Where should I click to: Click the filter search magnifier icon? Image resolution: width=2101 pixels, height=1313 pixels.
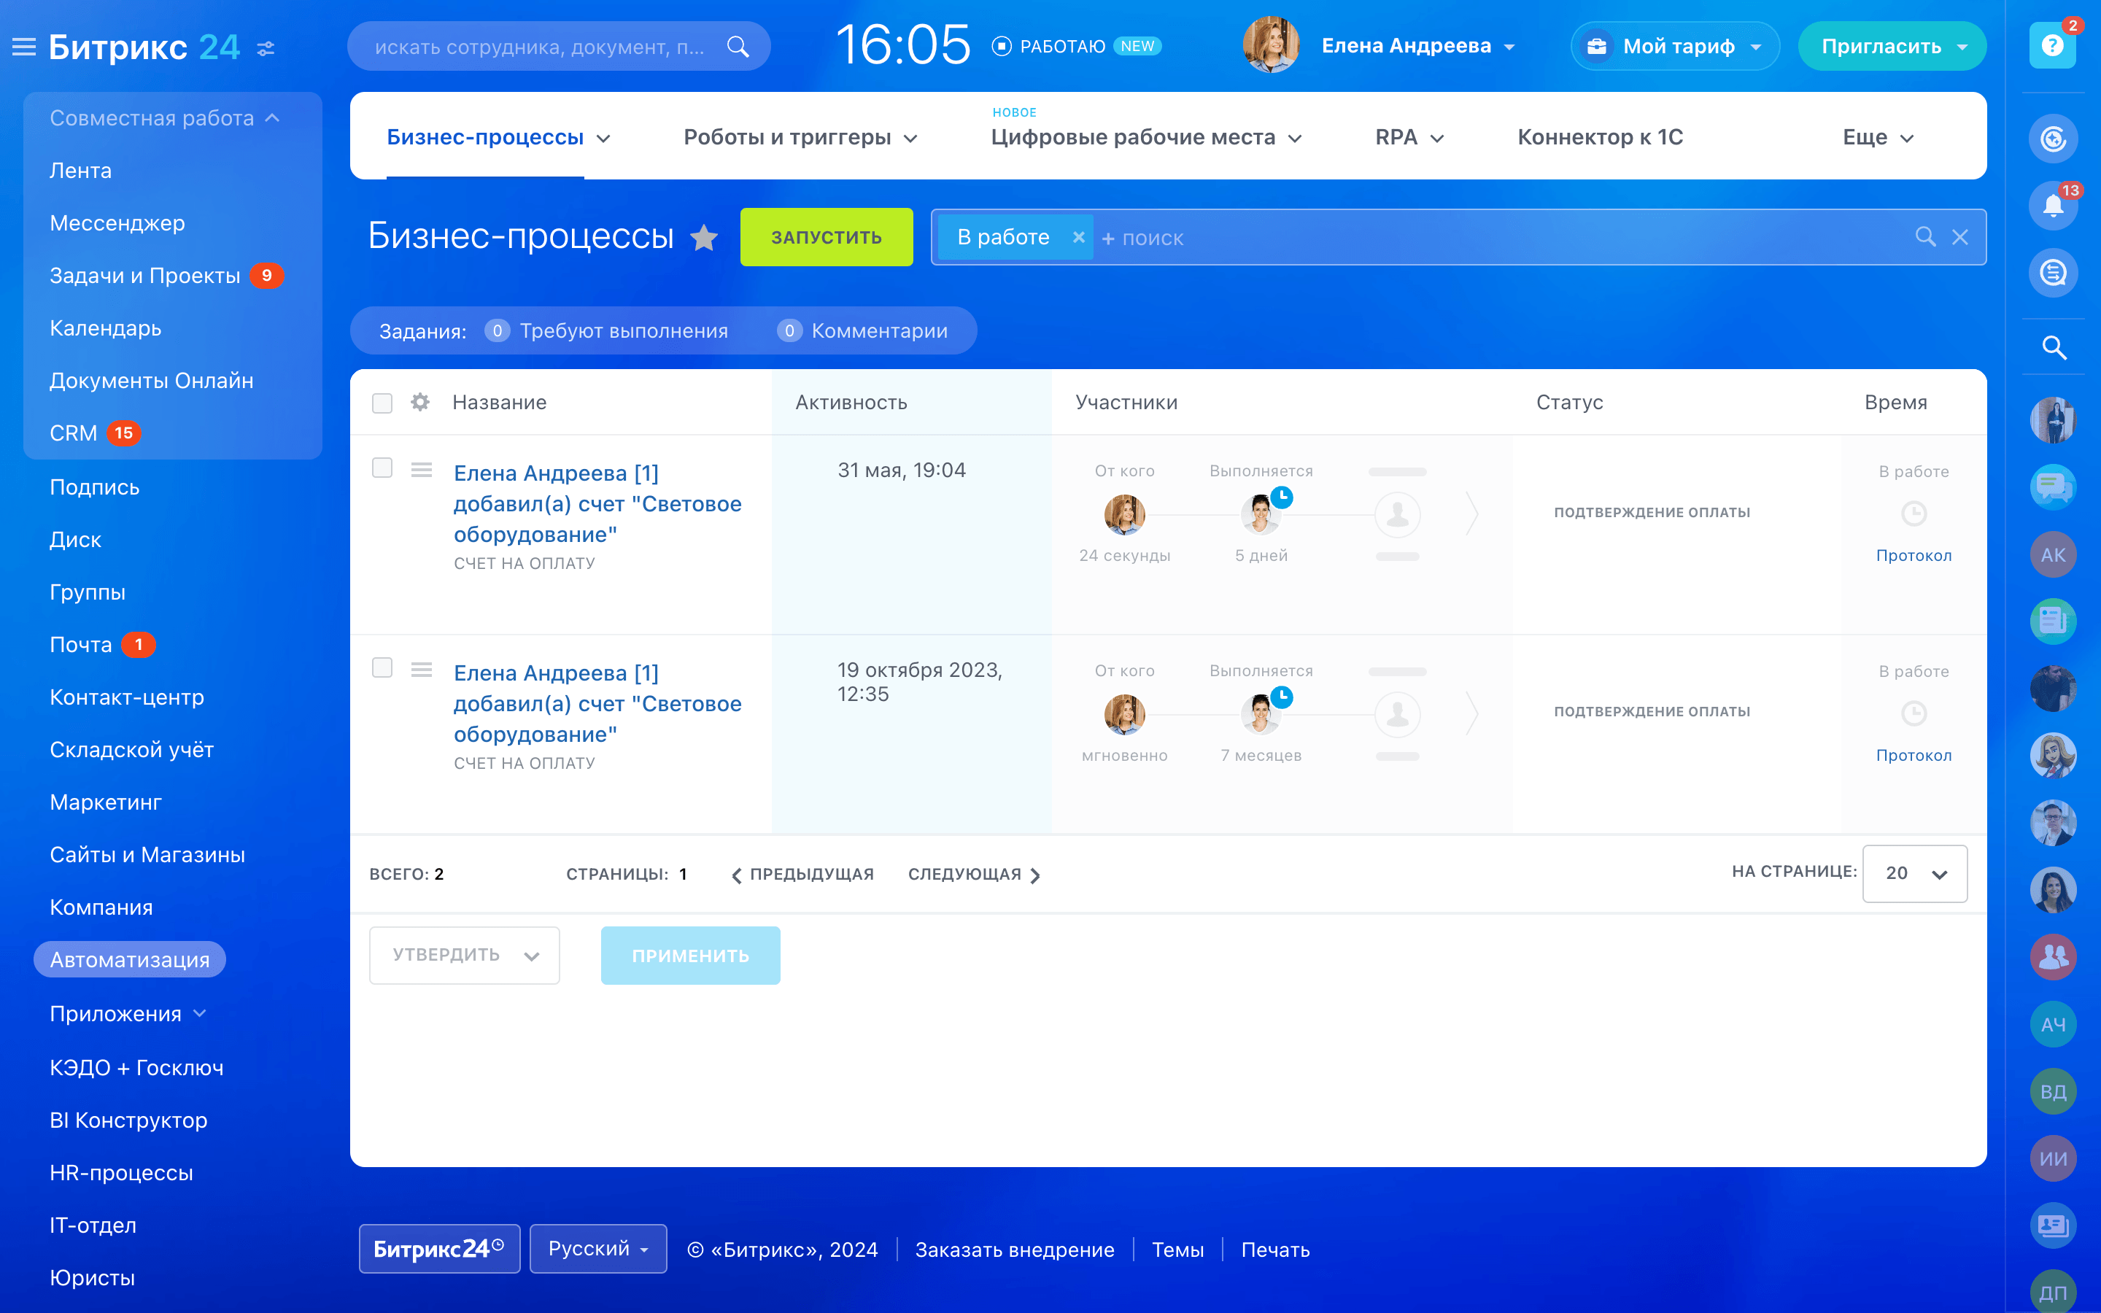(x=1924, y=237)
